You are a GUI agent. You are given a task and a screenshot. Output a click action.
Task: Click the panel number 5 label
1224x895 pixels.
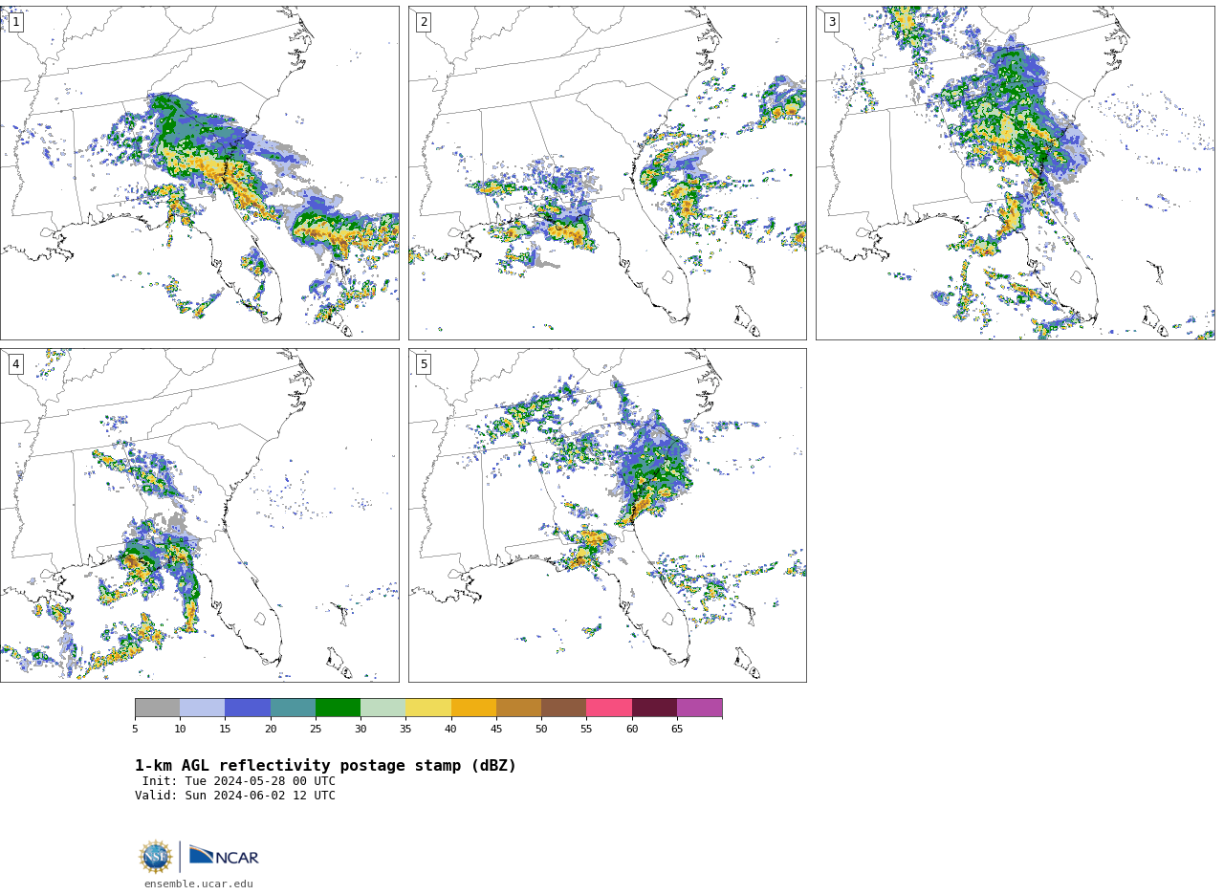424,364
